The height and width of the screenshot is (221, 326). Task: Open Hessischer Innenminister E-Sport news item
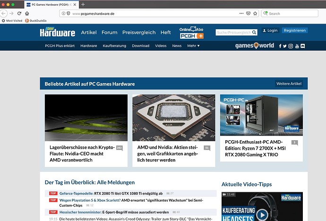[114, 212]
